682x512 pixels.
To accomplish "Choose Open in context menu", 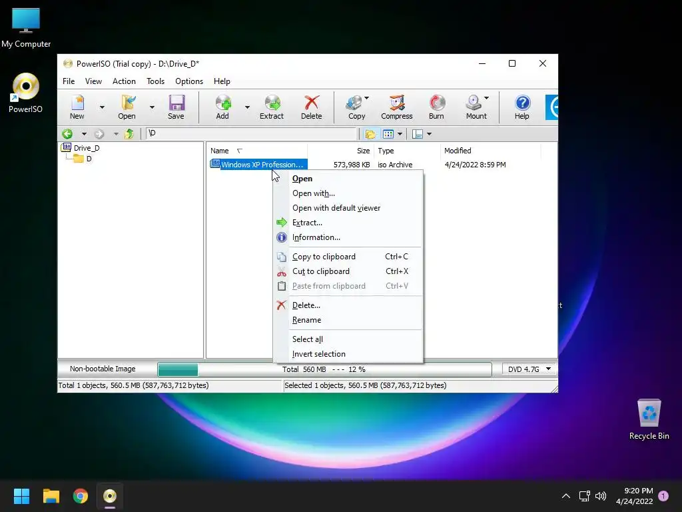I will (x=348, y=179).
